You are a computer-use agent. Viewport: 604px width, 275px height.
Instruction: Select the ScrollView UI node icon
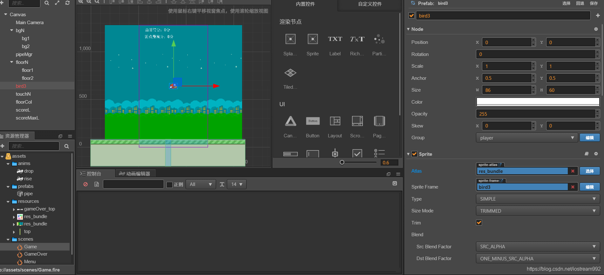pos(357,121)
